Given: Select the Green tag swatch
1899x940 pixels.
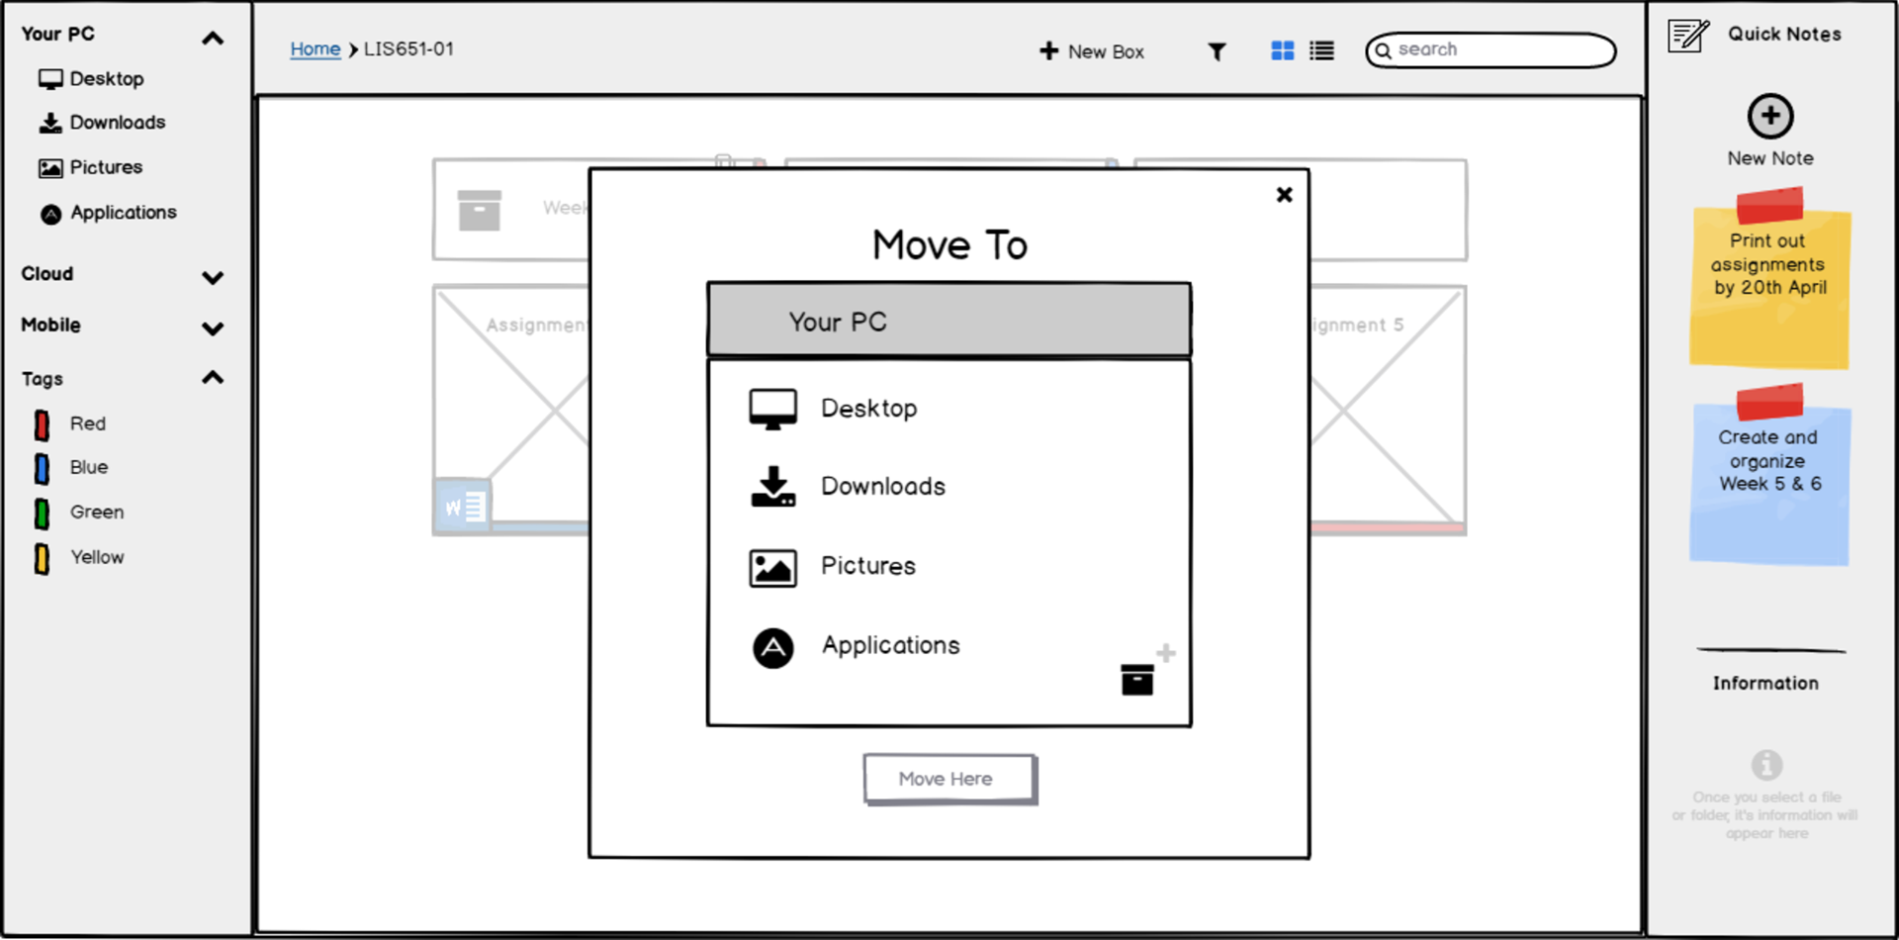Looking at the screenshot, I should click(x=42, y=515).
